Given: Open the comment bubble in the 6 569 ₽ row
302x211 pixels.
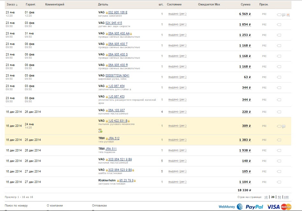Looking at the screenshot, I should [x=284, y=15].
